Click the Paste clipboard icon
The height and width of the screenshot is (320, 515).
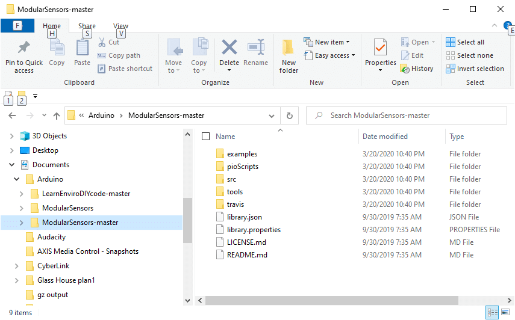[82, 48]
